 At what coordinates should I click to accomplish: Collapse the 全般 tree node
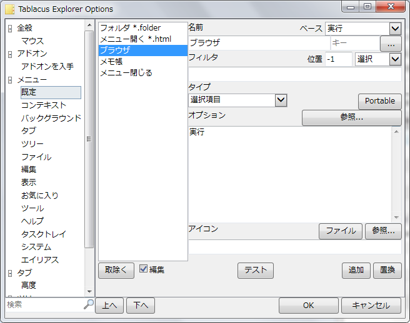(10, 29)
